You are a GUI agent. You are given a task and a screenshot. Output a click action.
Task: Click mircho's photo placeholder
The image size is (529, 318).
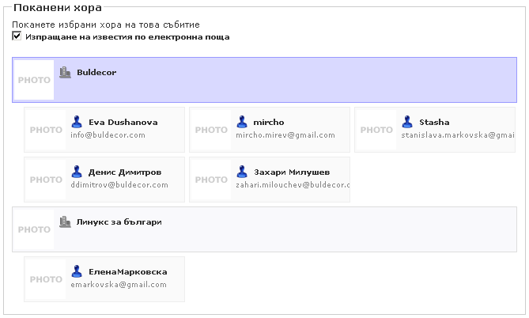pos(210,130)
